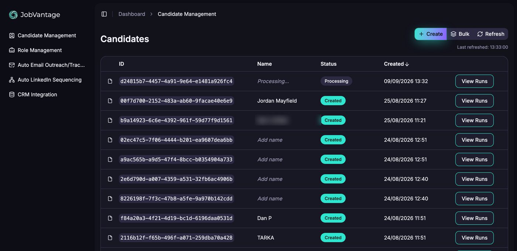Open Candidate Management in sidebar
The image size is (517, 251).
click(47, 35)
